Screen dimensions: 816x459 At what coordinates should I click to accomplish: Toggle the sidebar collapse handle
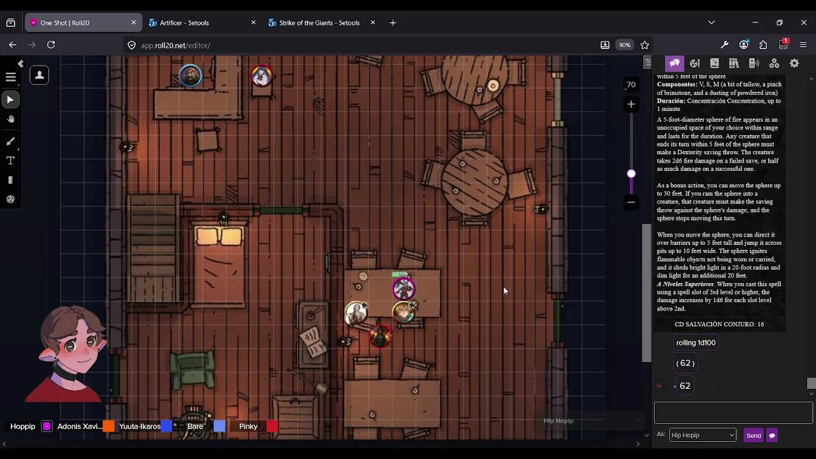pos(648,62)
